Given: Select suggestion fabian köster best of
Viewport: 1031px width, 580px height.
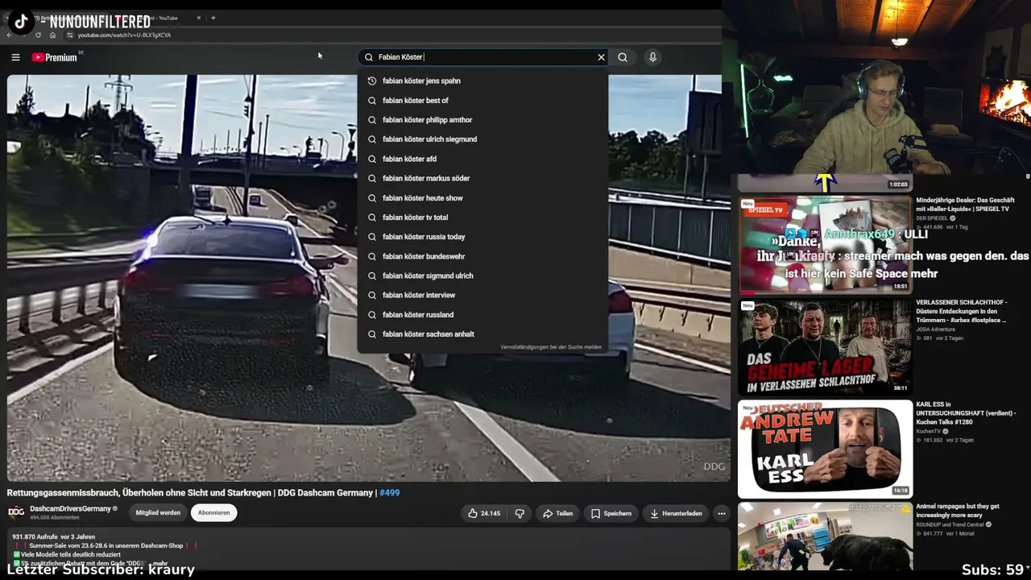Looking at the screenshot, I should pos(483,101).
